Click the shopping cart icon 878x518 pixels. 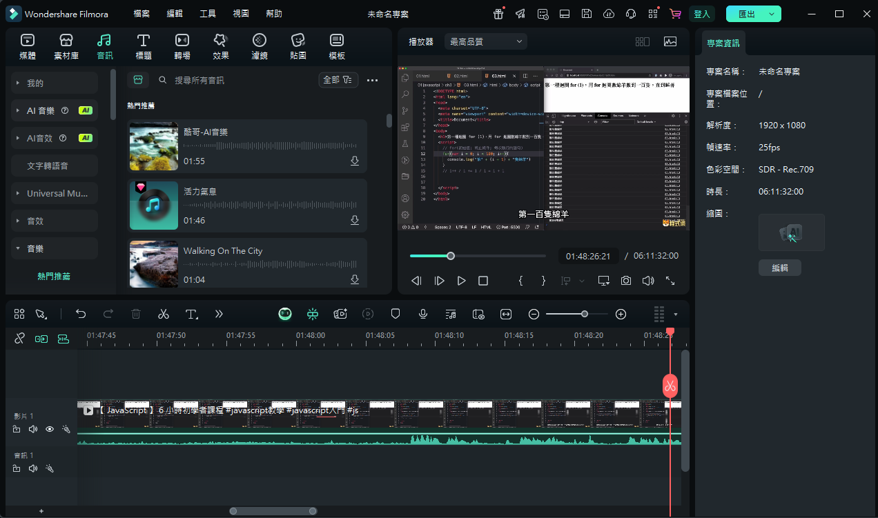click(x=675, y=14)
